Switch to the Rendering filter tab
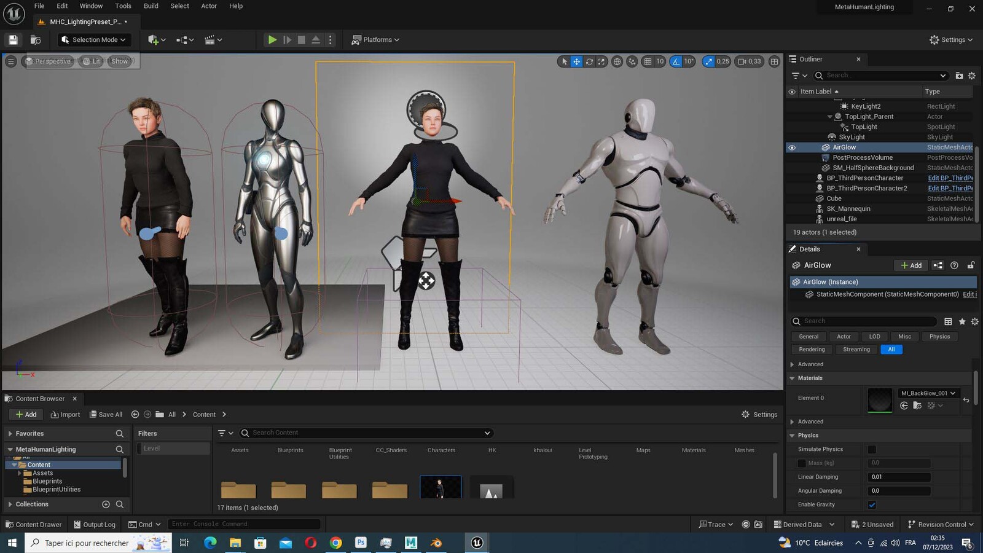Image resolution: width=983 pixels, height=553 pixels. point(812,350)
